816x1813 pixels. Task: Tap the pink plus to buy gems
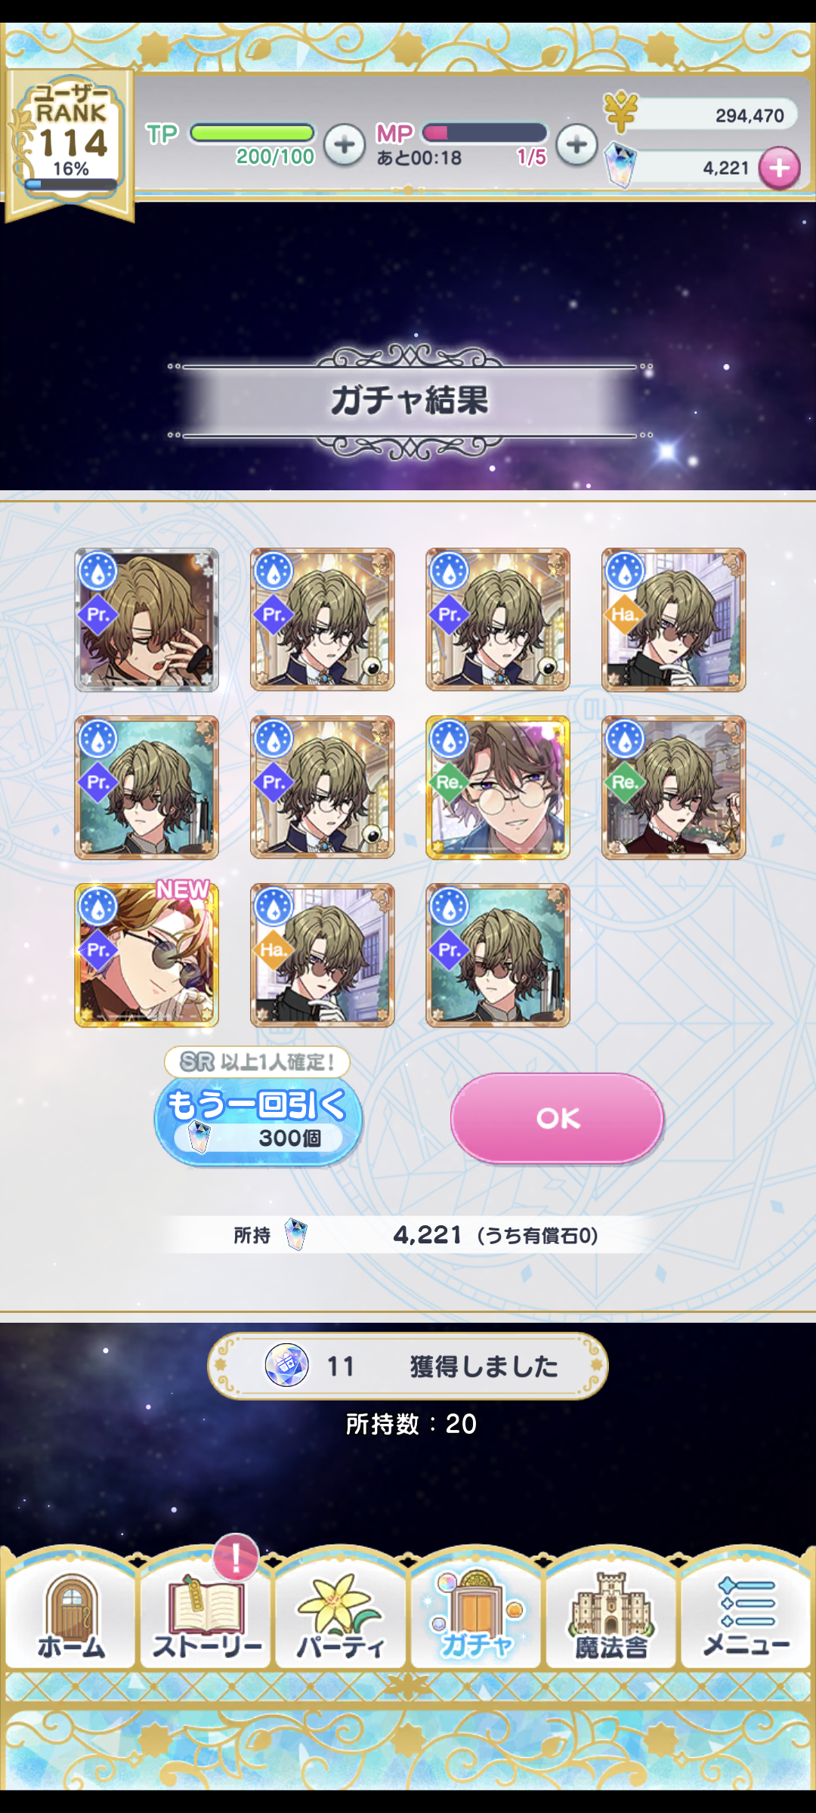(x=780, y=168)
